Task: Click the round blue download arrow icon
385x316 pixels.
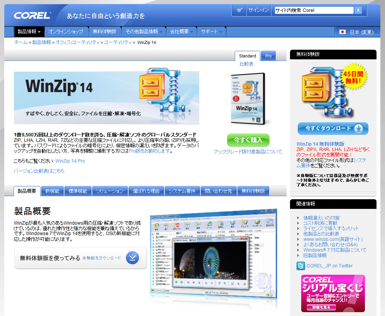Action: click(x=132, y=258)
